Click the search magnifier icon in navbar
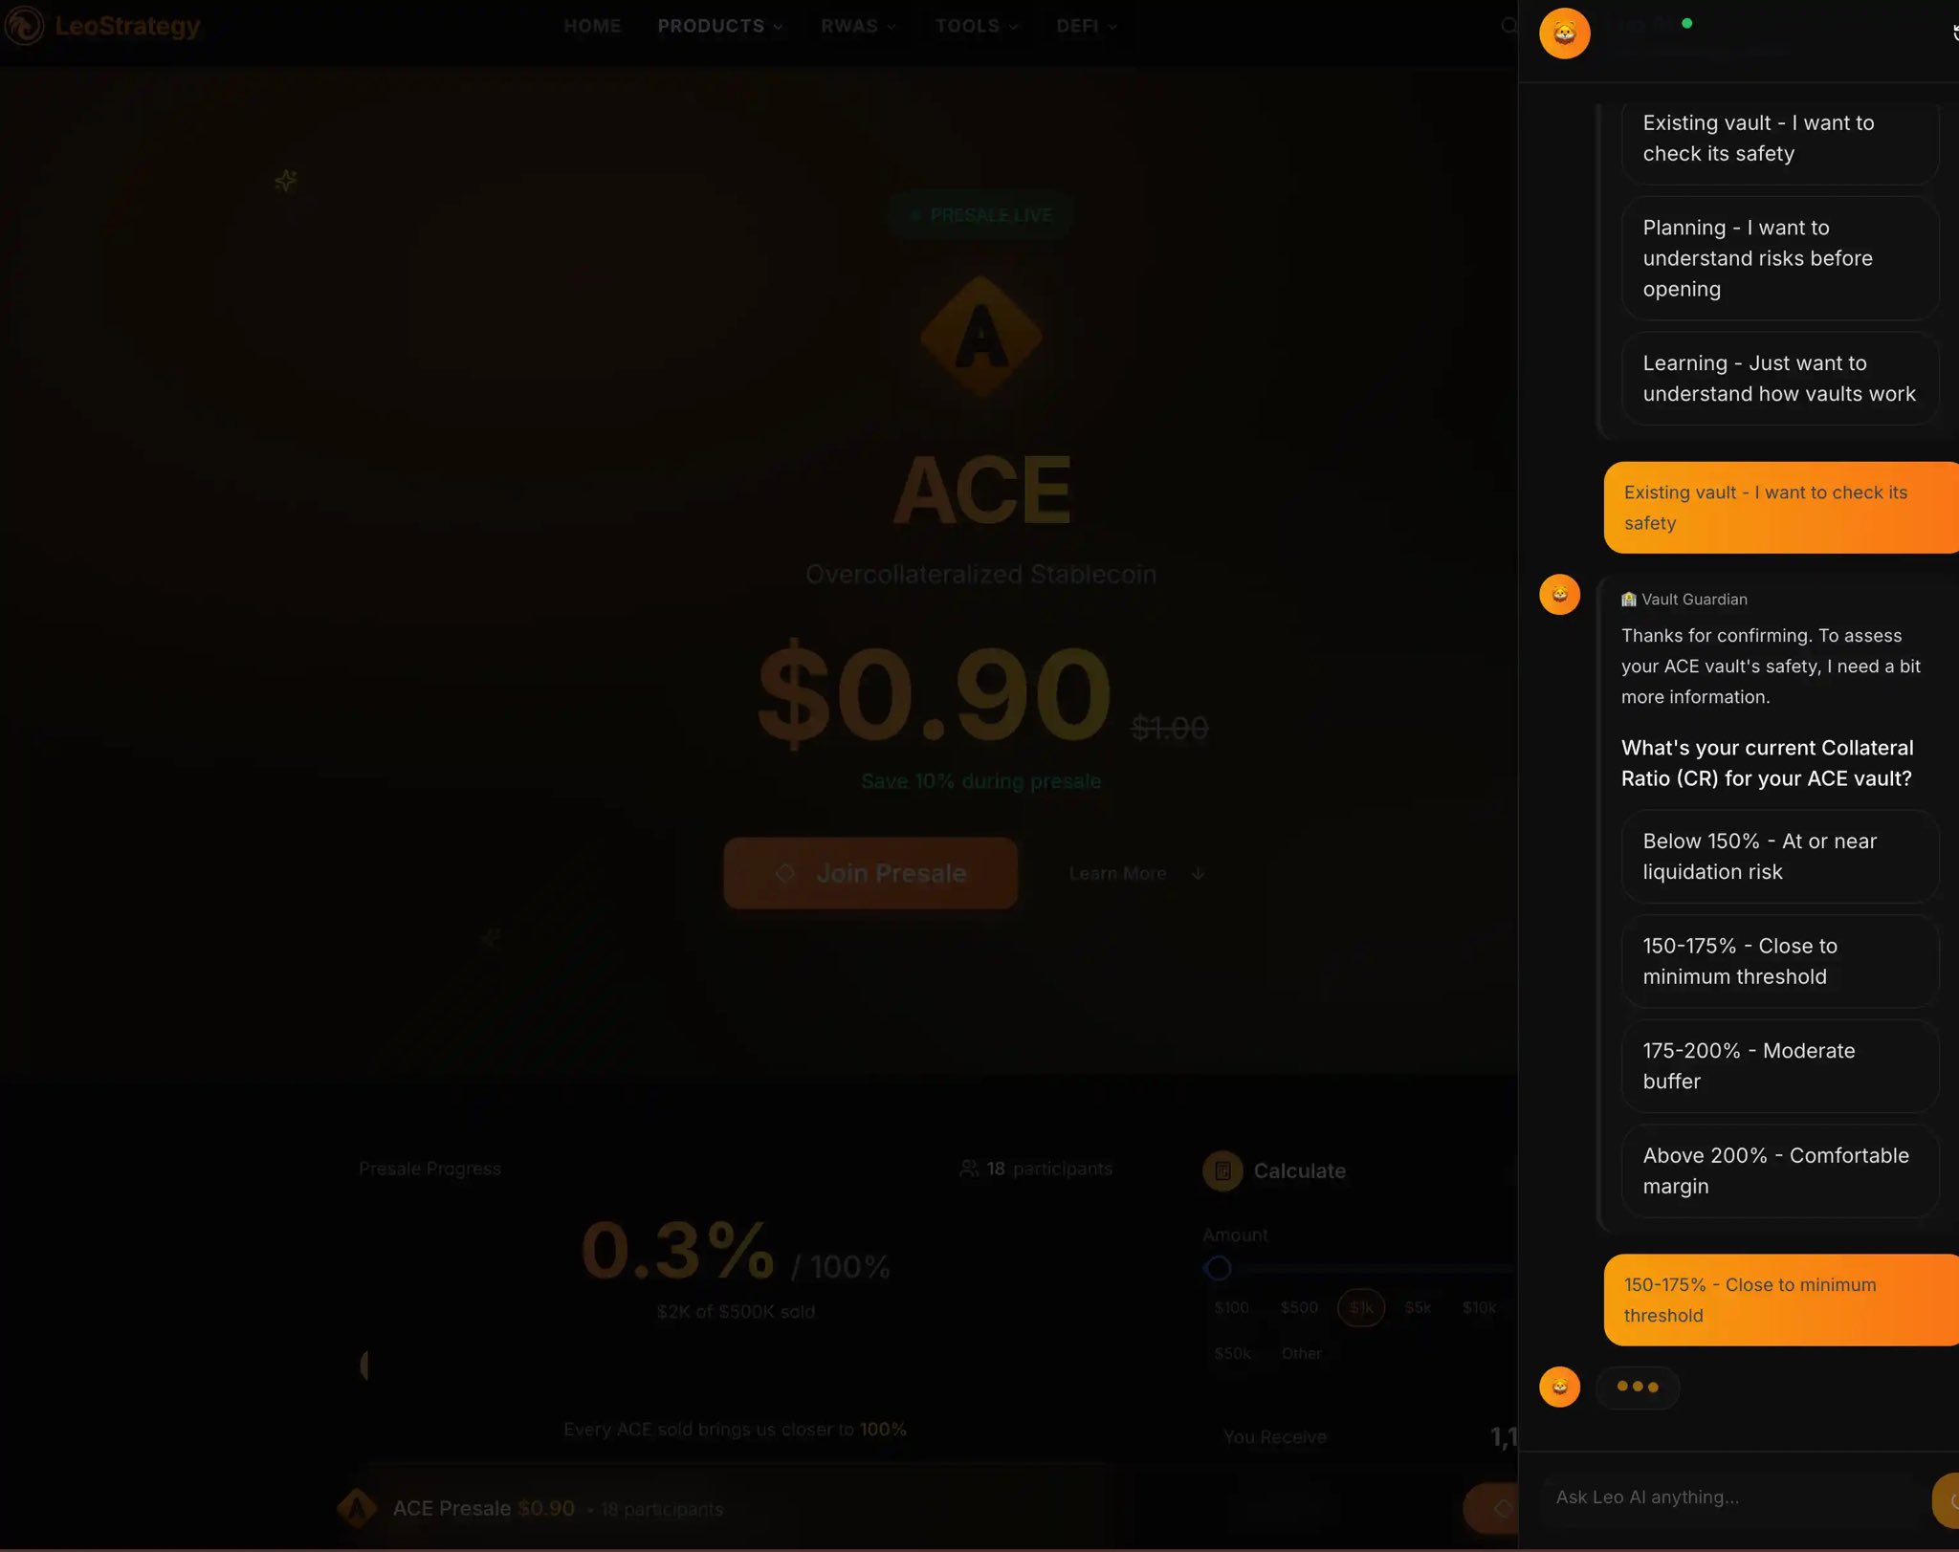This screenshot has width=1959, height=1552. [1508, 26]
